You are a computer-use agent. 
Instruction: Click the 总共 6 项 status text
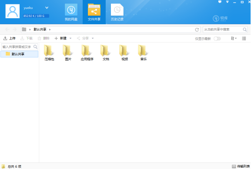(x=14, y=166)
